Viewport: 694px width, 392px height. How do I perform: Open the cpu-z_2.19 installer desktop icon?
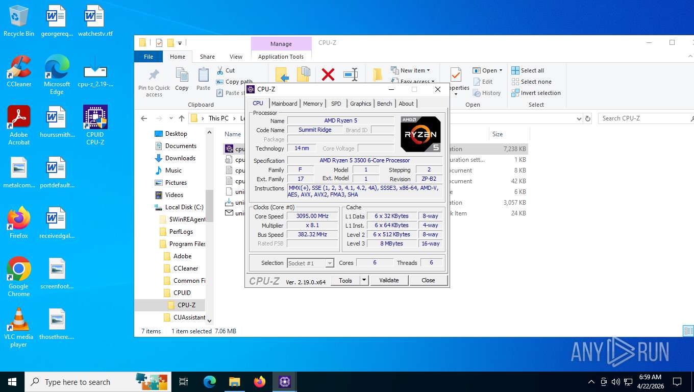click(95, 71)
